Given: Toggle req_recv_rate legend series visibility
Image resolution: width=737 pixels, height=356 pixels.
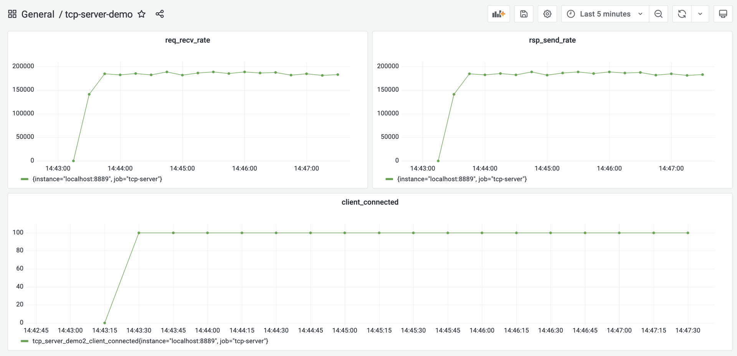Looking at the screenshot, I should tap(97, 179).
